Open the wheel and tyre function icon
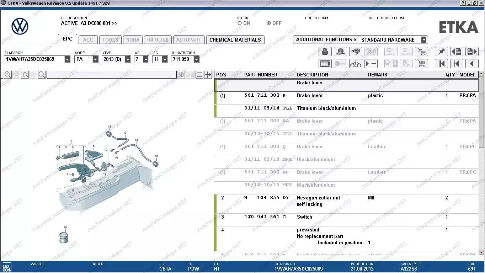485x273 pixels. (x=340, y=52)
